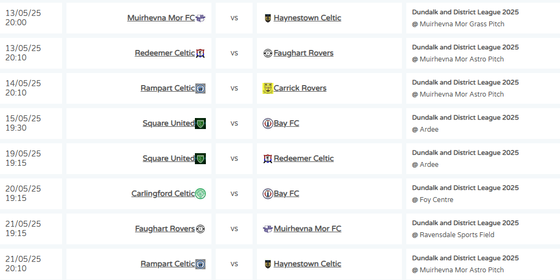
Task: Click Redeemer Celtic crest in Faughart Rovers fixture
Action: point(200,53)
